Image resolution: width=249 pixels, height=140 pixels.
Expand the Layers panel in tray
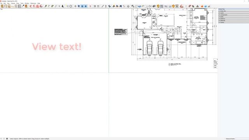point(233,13)
